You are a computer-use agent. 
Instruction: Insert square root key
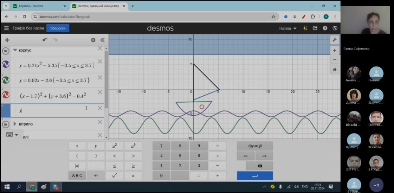click(x=114, y=176)
